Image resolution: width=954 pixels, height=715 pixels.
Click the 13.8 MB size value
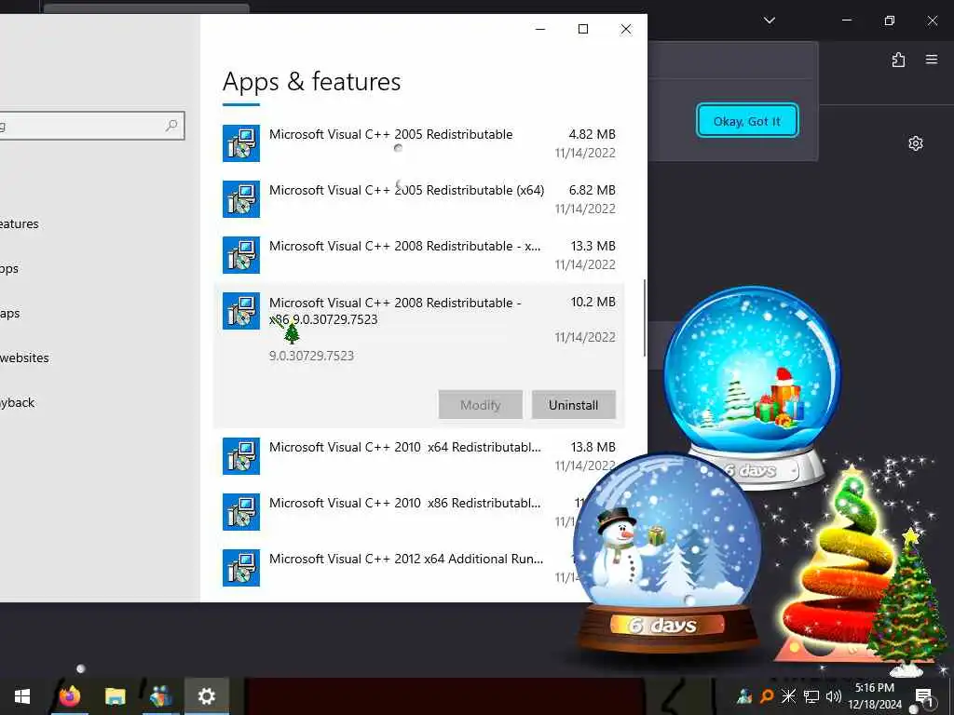tap(593, 447)
